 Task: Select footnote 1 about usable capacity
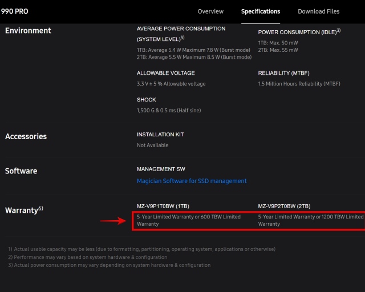pyautogui.click(x=142, y=249)
